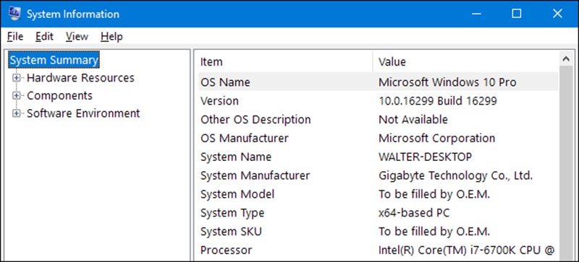
Task: Click the scrollbar up arrow
Action: coord(566,58)
